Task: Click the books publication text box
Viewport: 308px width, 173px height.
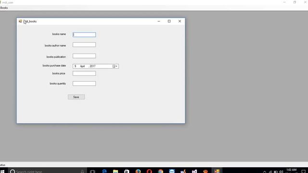Action: [x=84, y=56]
